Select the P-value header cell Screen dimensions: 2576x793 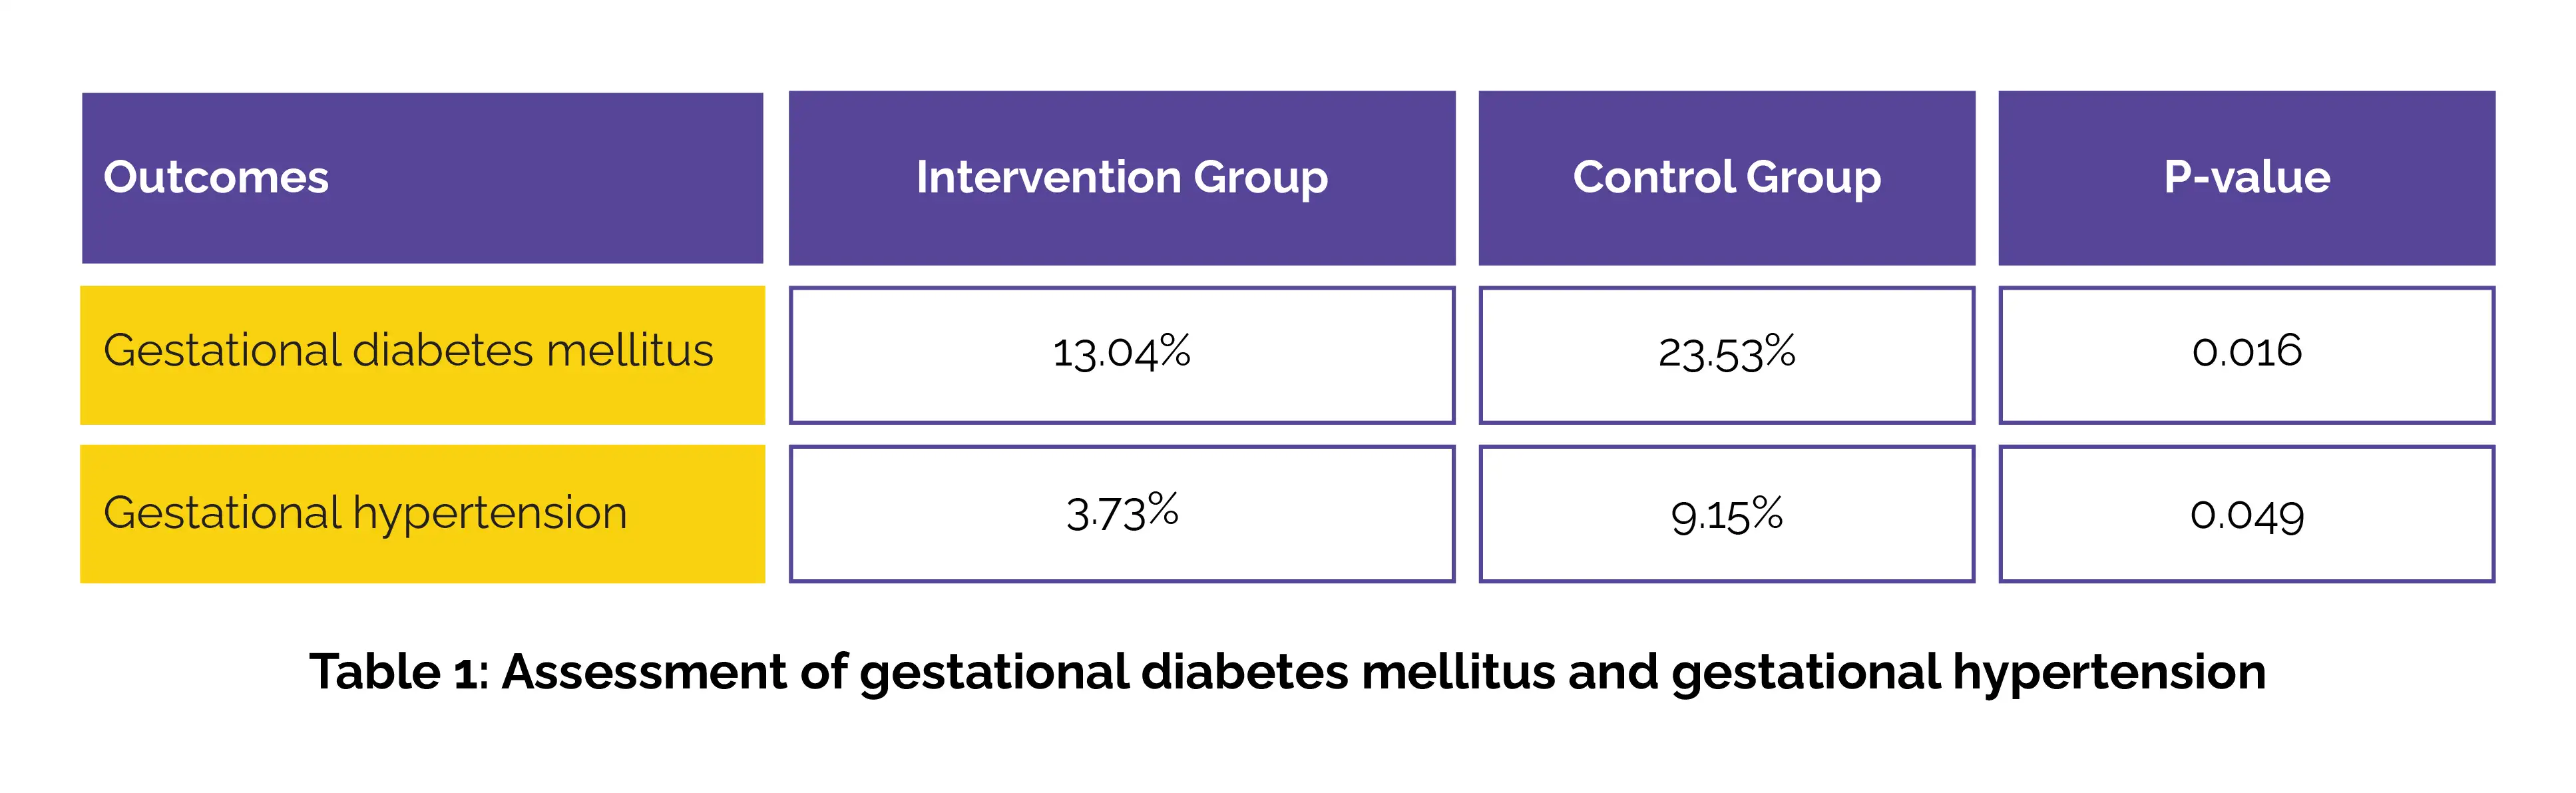[x=2246, y=178]
